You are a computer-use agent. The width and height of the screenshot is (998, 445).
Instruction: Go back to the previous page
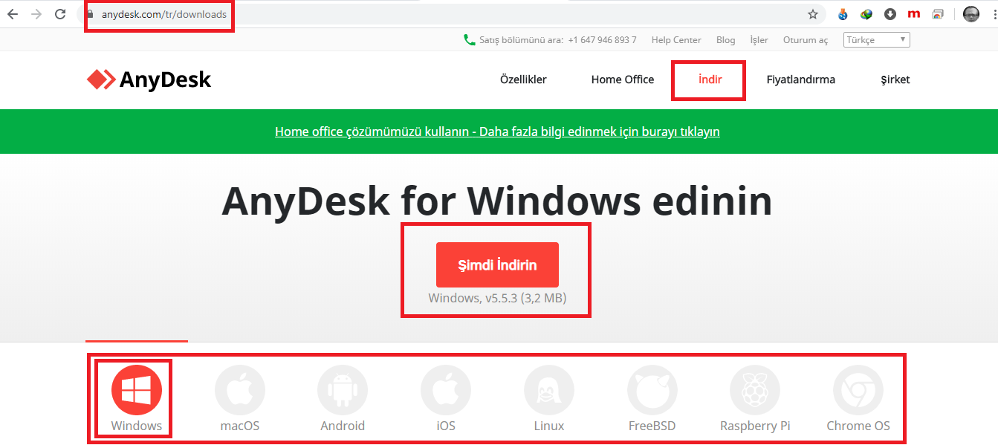pos(13,14)
